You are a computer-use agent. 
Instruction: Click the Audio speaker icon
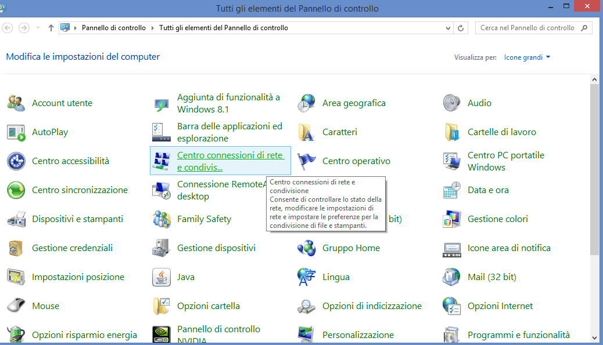(x=452, y=103)
